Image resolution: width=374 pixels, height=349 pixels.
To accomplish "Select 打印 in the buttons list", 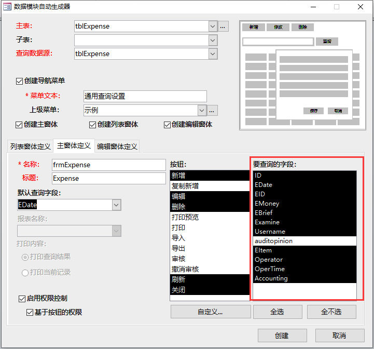I will (210, 227).
